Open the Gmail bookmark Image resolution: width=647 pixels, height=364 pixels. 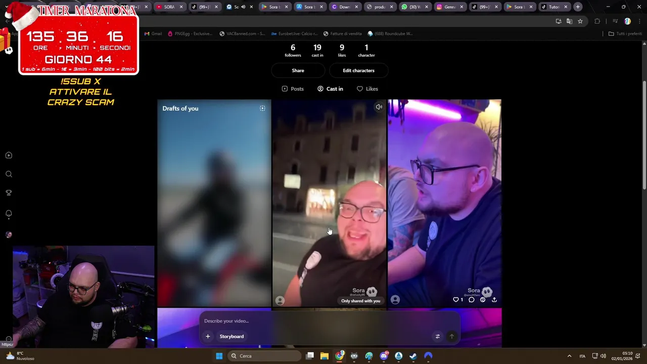point(153,33)
